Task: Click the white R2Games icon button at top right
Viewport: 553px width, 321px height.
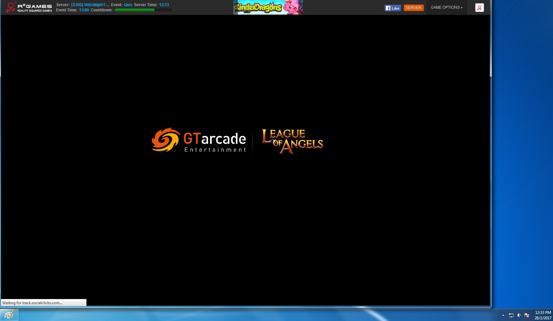Action: click(479, 7)
